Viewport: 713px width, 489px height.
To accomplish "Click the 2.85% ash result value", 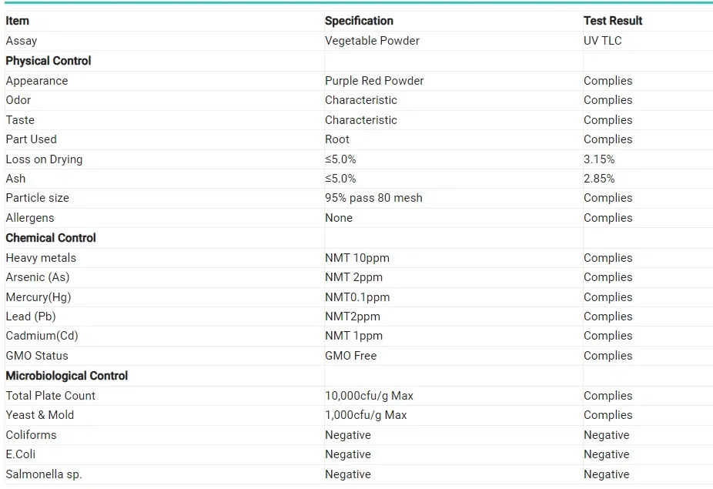I will pyautogui.click(x=599, y=179).
